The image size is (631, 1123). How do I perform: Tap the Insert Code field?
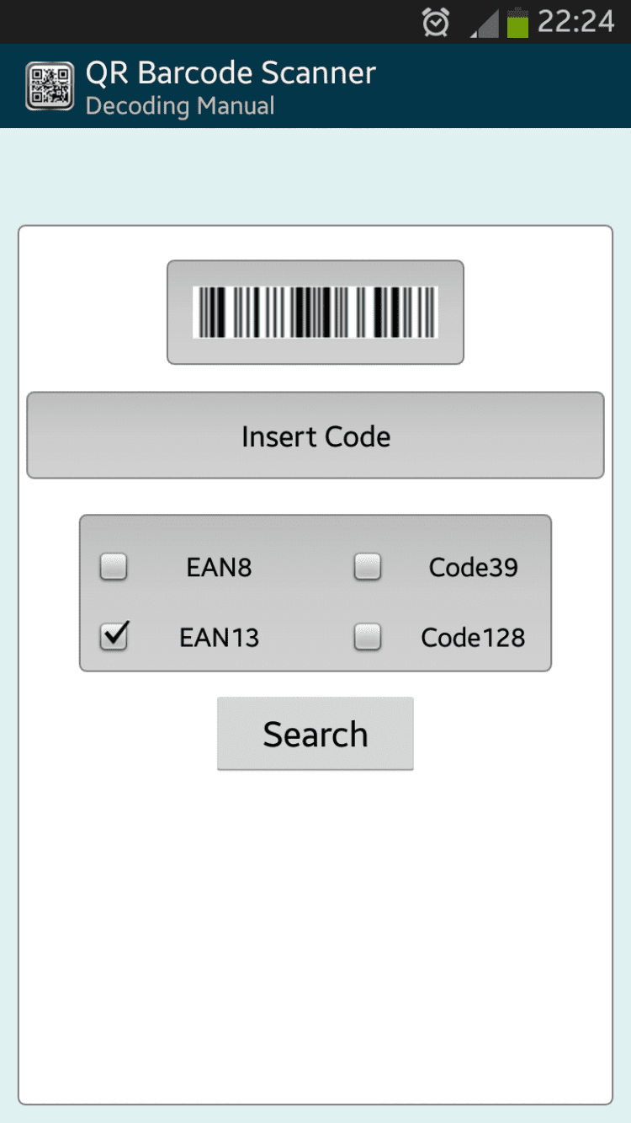click(315, 436)
